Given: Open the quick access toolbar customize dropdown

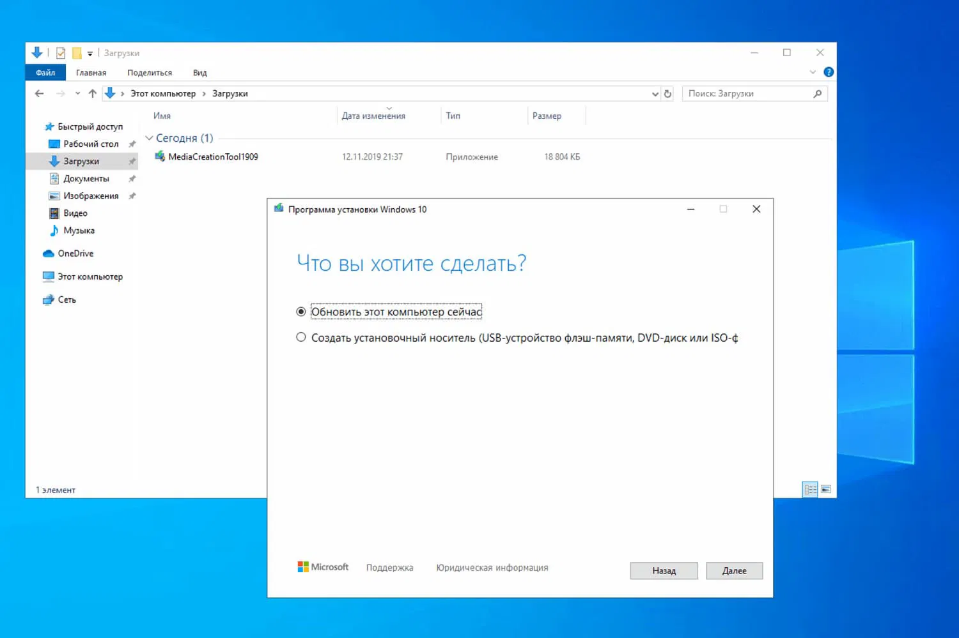Looking at the screenshot, I should click(90, 52).
